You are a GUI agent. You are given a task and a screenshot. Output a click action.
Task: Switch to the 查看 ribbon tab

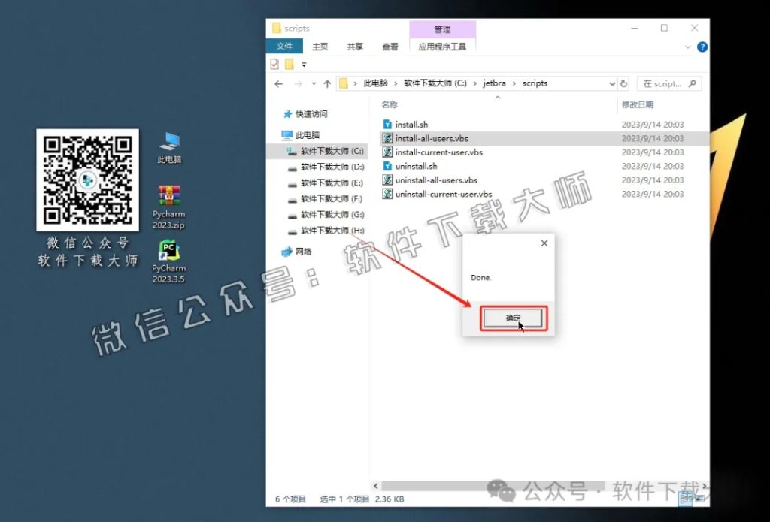(x=389, y=46)
